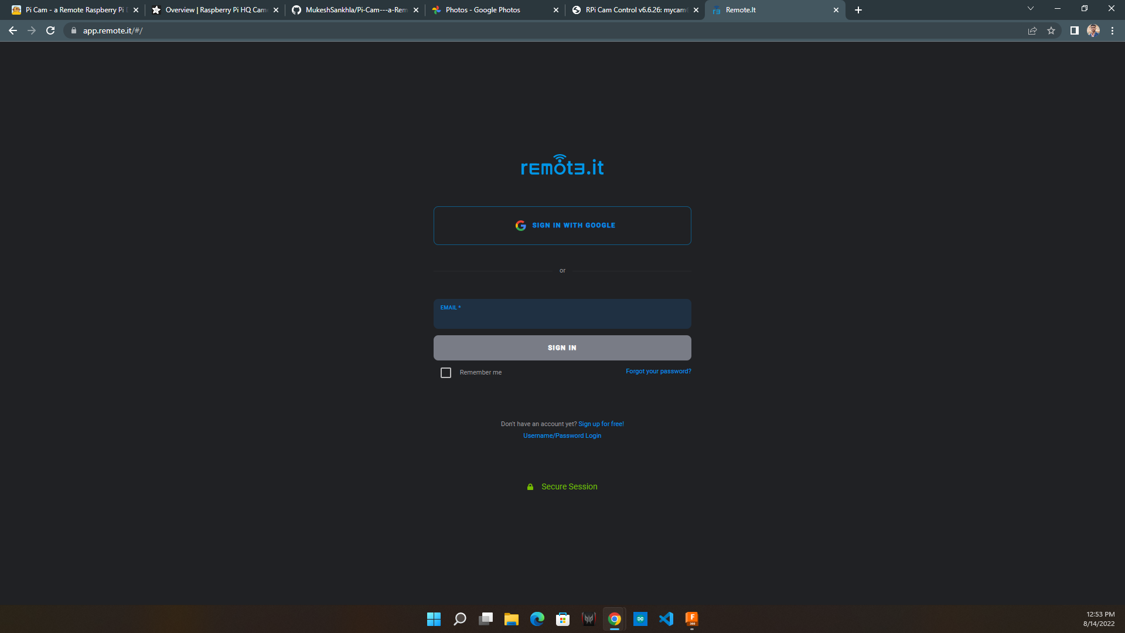Toggle the browser side panel icon
This screenshot has width=1125, height=633.
coord(1075,30)
